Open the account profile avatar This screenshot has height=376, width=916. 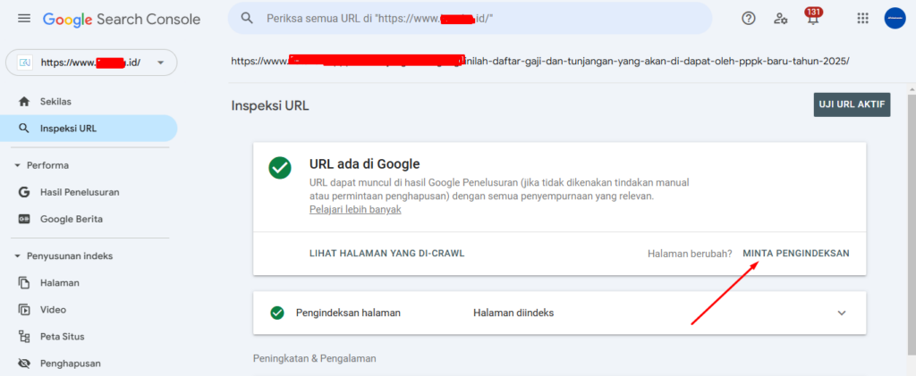click(x=895, y=18)
